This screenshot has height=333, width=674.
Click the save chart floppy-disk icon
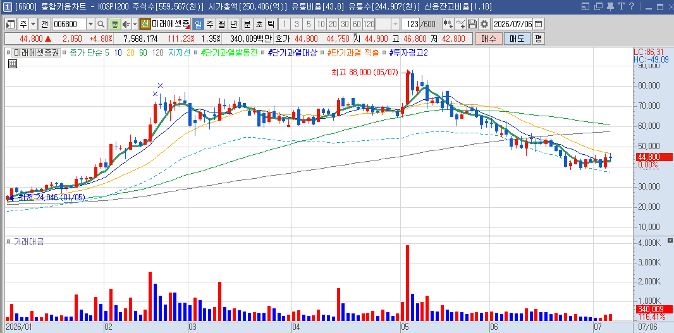[x=472, y=24]
